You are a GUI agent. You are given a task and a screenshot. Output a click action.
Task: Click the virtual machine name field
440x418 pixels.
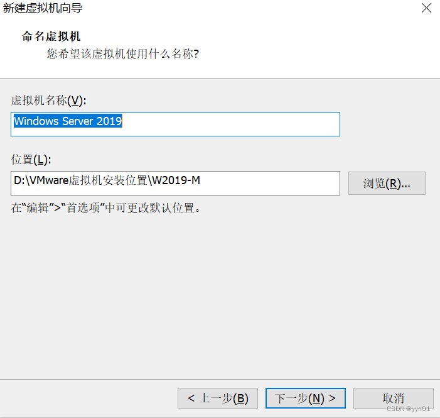(175, 124)
